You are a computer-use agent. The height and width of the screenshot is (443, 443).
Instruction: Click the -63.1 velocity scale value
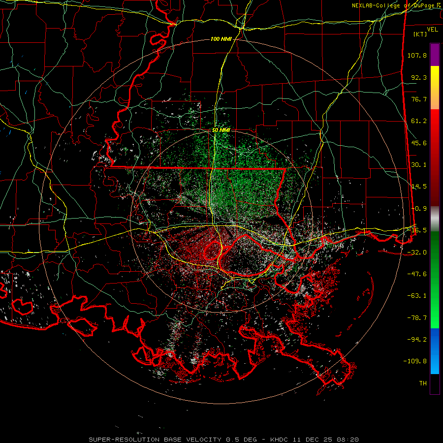[417, 296]
